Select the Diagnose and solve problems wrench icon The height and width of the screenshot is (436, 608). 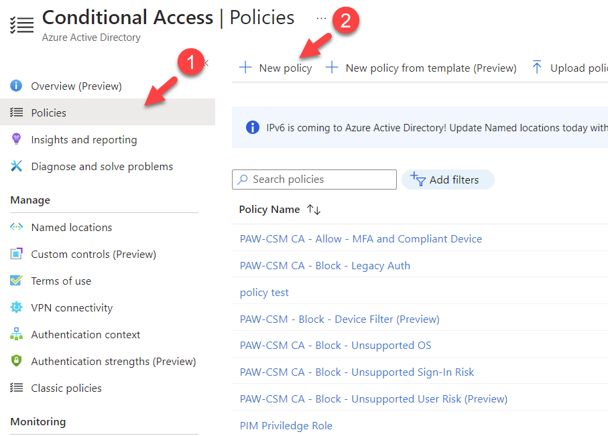coord(17,166)
